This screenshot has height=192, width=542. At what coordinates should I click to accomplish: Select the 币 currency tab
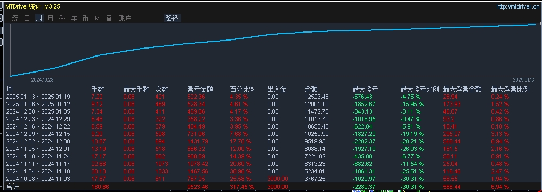pyautogui.click(x=85, y=18)
